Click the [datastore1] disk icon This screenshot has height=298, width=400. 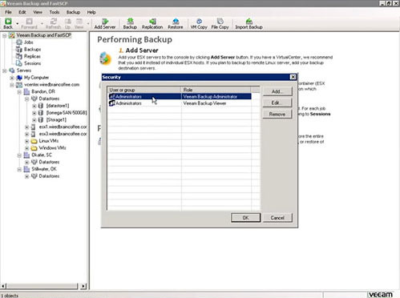click(41, 106)
